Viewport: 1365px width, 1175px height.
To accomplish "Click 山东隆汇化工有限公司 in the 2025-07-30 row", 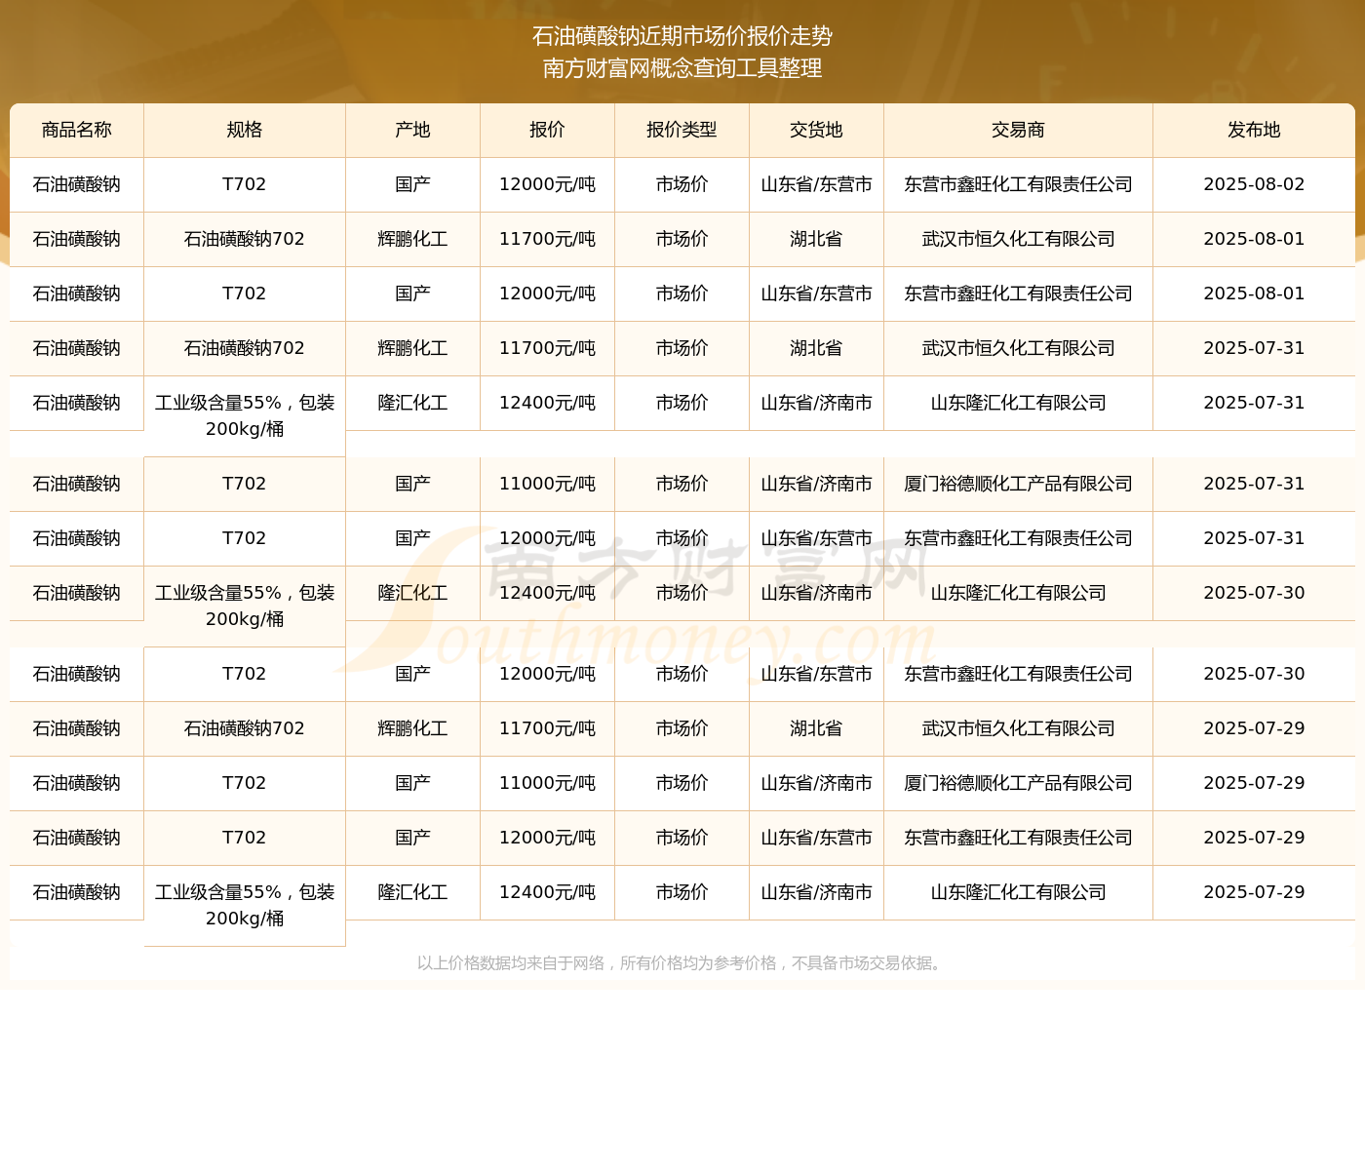I will coord(1018,593).
